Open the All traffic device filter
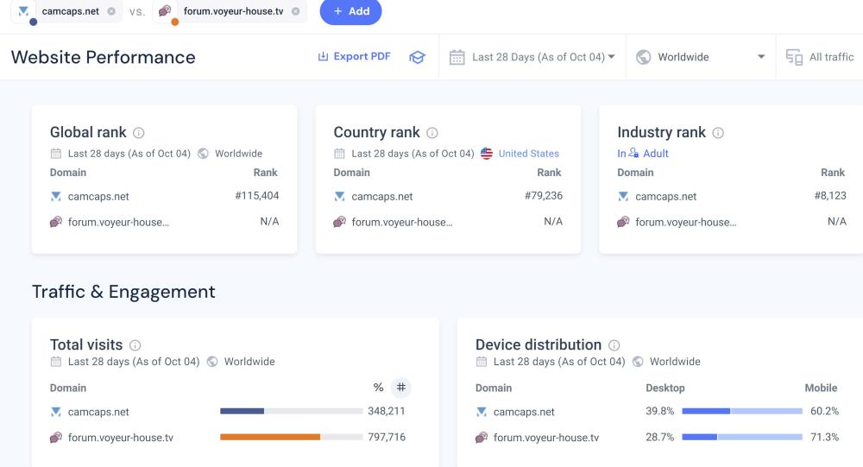Image resolution: width=863 pixels, height=467 pixels. click(x=820, y=57)
